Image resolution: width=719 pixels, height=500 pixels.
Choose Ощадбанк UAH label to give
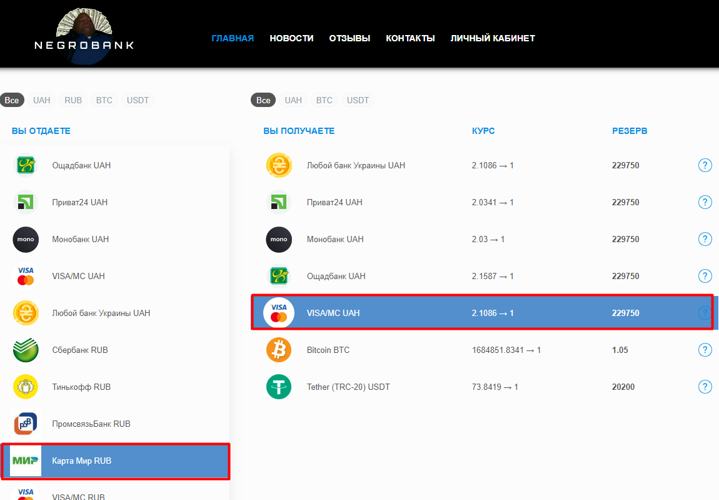click(x=81, y=165)
